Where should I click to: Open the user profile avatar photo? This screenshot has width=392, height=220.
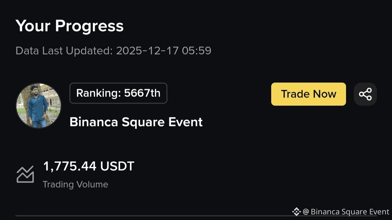coord(39,106)
